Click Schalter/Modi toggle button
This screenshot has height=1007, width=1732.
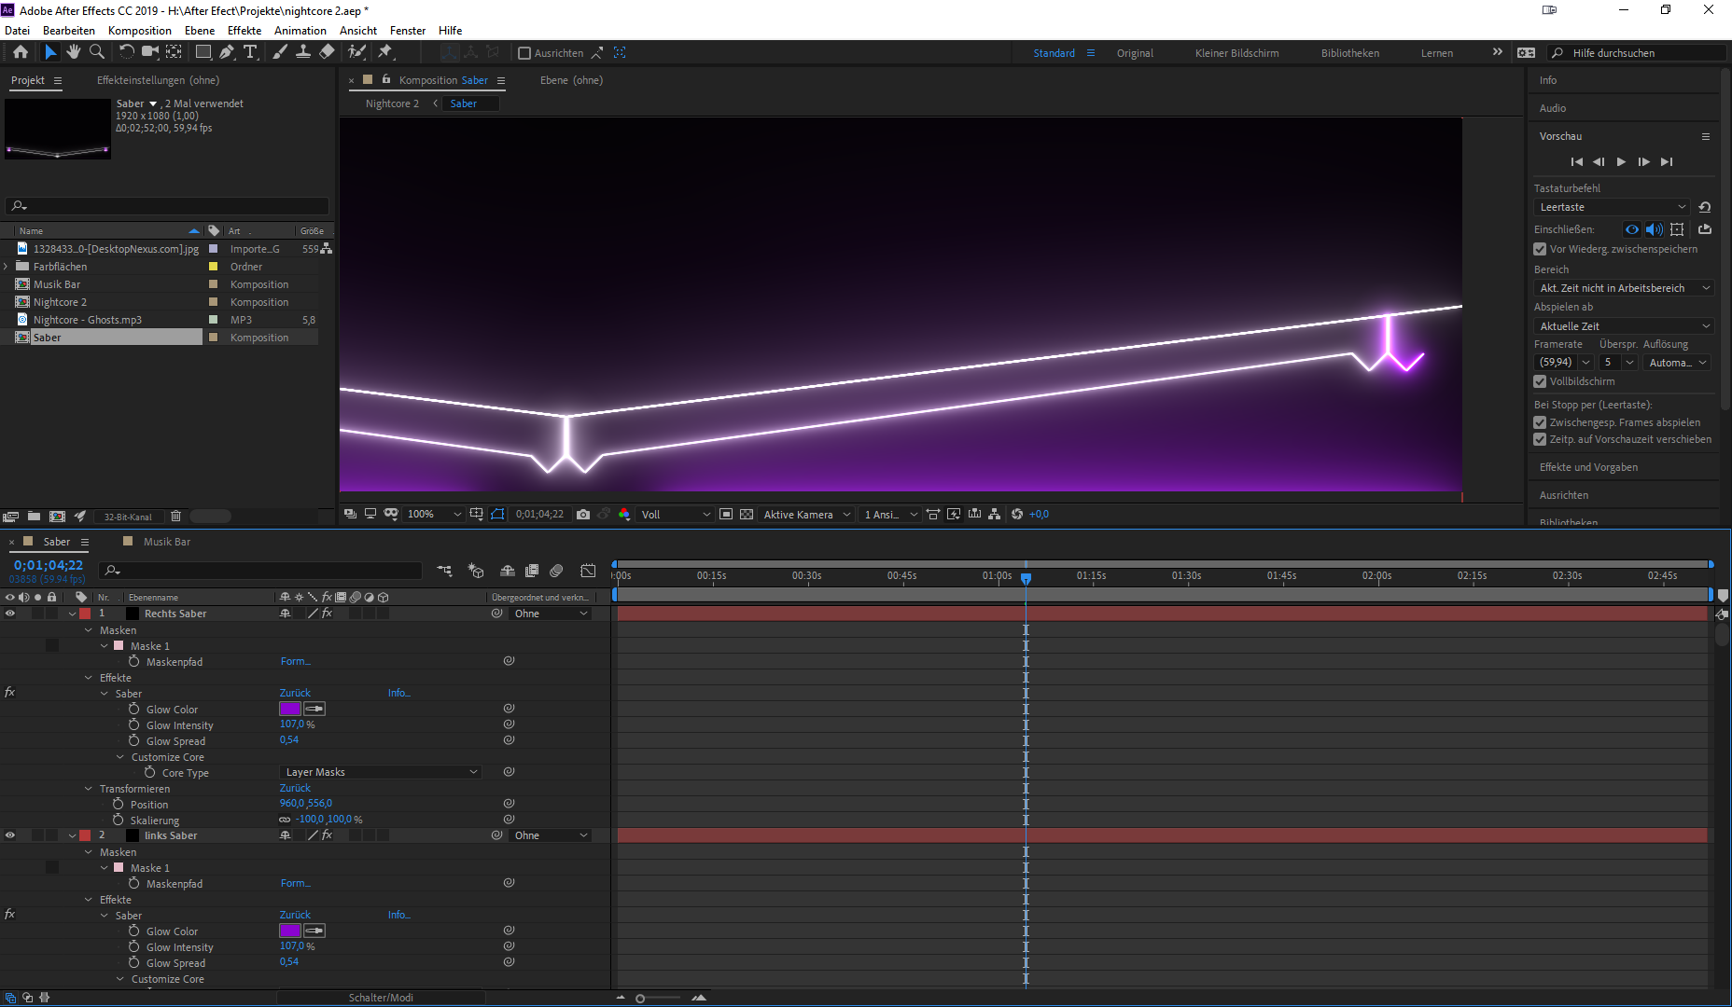[381, 998]
